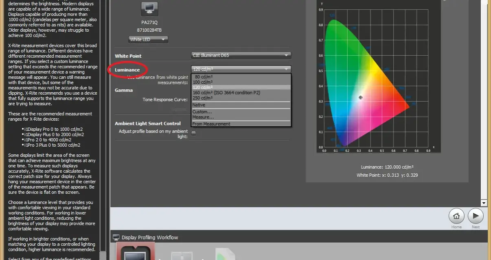
Task: Open the CIE Illuminant D65 white point dropdown
Action: 241,55
